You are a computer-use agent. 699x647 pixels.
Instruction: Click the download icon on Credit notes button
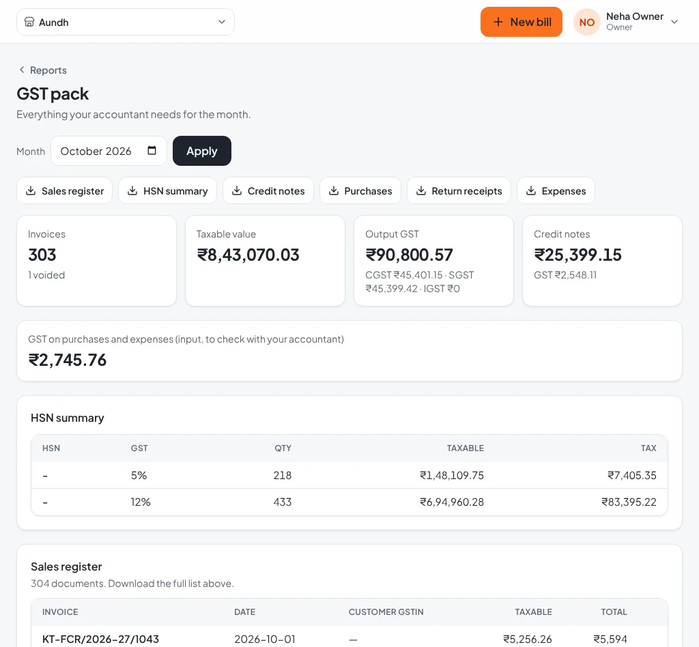tap(237, 190)
